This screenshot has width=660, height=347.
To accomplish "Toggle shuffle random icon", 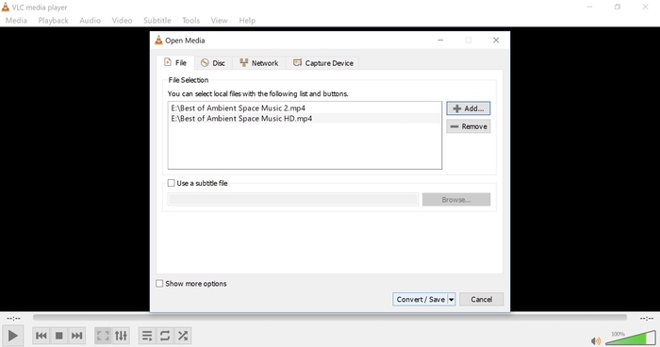I will [x=183, y=336].
